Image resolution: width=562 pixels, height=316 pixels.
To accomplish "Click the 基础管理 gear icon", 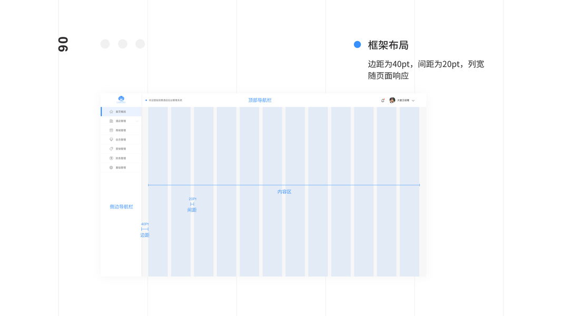I will click(111, 167).
